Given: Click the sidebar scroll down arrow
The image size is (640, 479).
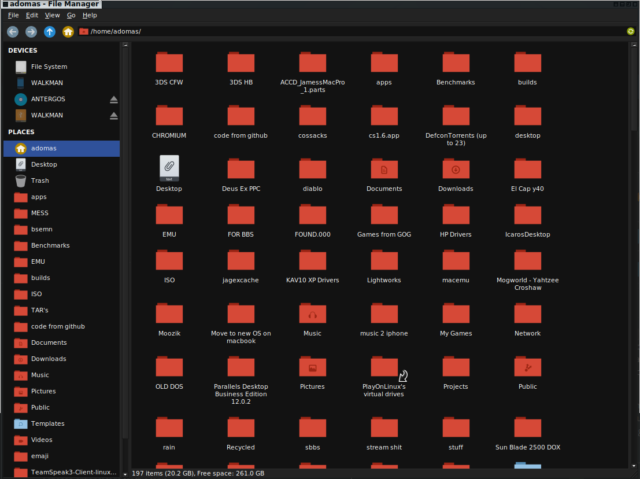Looking at the screenshot, I should (125, 474).
